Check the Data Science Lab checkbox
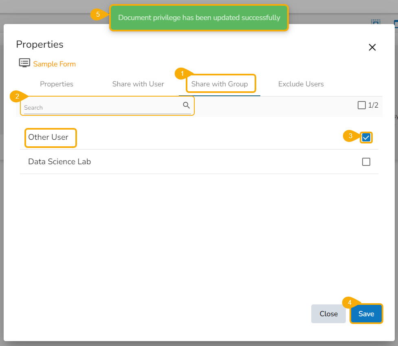The height and width of the screenshot is (346, 398). click(366, 162)
